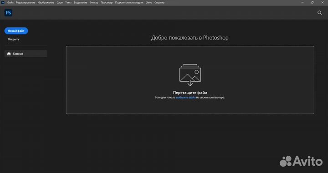Click the Новый файл button

point(16,30)
